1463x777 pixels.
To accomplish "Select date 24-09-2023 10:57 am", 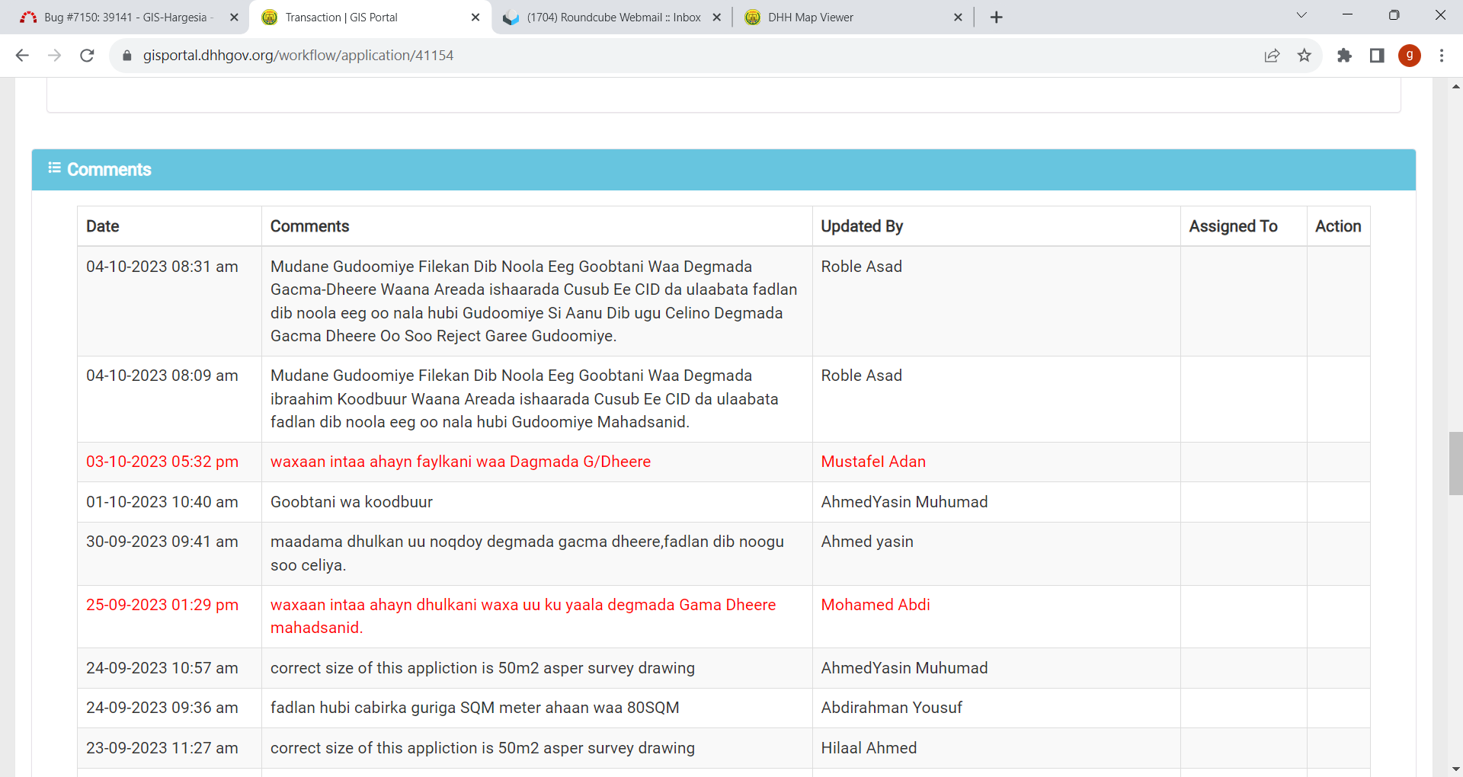I will (162, 668).
